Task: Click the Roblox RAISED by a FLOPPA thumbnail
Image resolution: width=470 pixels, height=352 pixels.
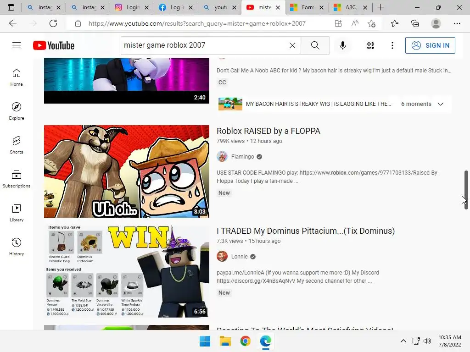Action: tap(127, 171)
